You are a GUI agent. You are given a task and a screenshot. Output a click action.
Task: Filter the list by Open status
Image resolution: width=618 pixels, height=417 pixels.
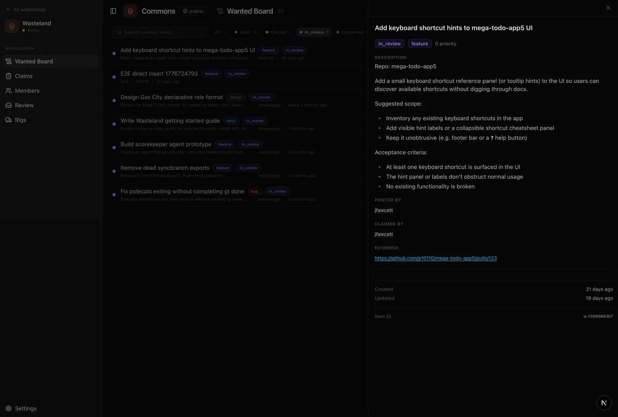246,32
